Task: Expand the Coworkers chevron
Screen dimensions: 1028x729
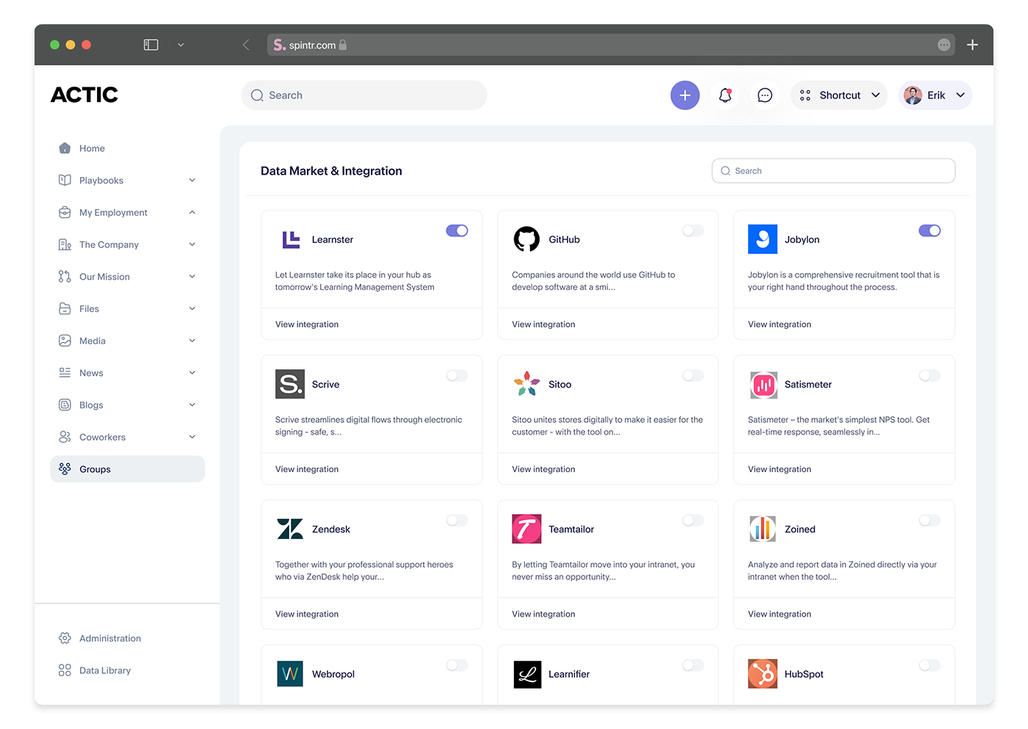Action: pos(192,437)
